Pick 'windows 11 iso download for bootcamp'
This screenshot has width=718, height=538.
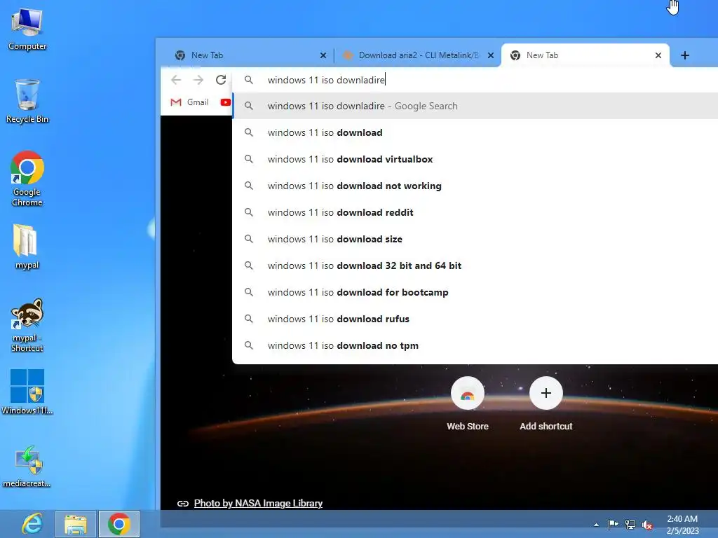tap(475, 292)
